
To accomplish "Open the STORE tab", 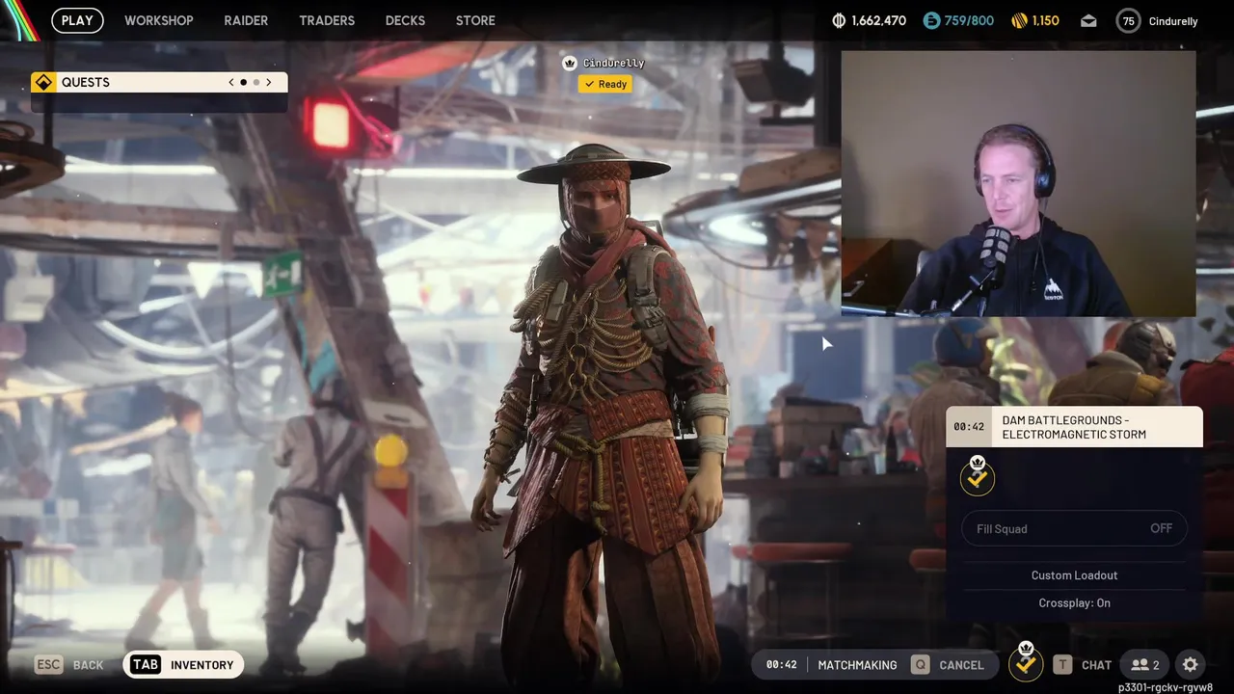I will (475, 20).
